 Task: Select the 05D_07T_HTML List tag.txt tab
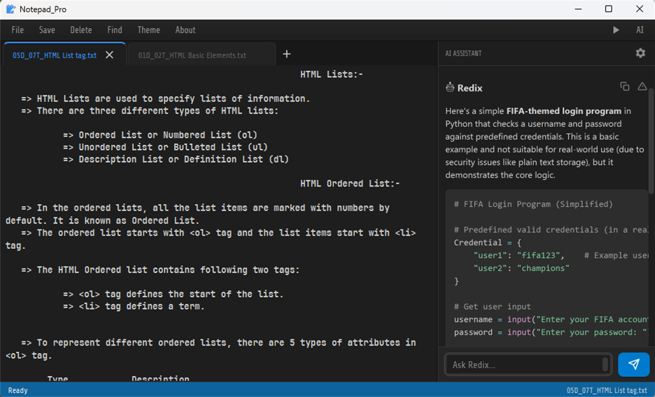coord(55,55)
